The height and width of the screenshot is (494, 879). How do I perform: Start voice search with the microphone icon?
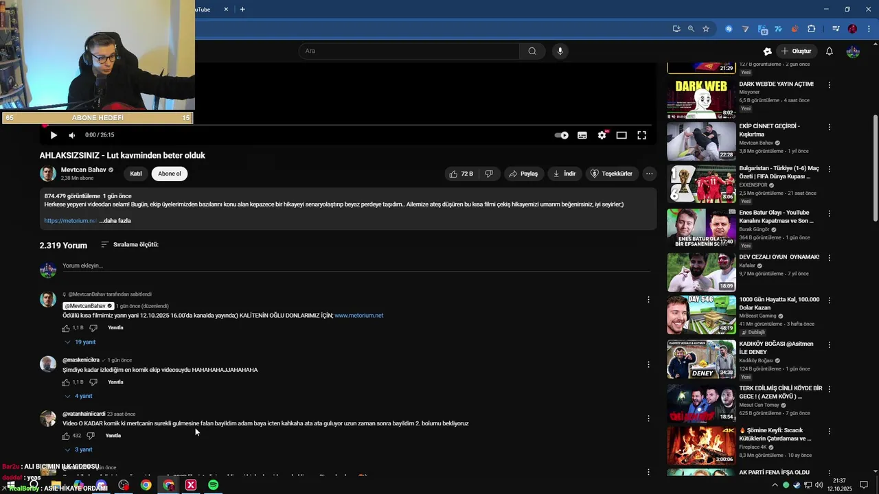click(560, 51)
